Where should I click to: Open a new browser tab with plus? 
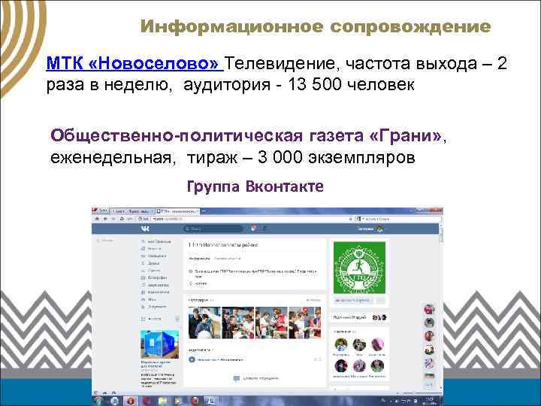coord(204,211)
